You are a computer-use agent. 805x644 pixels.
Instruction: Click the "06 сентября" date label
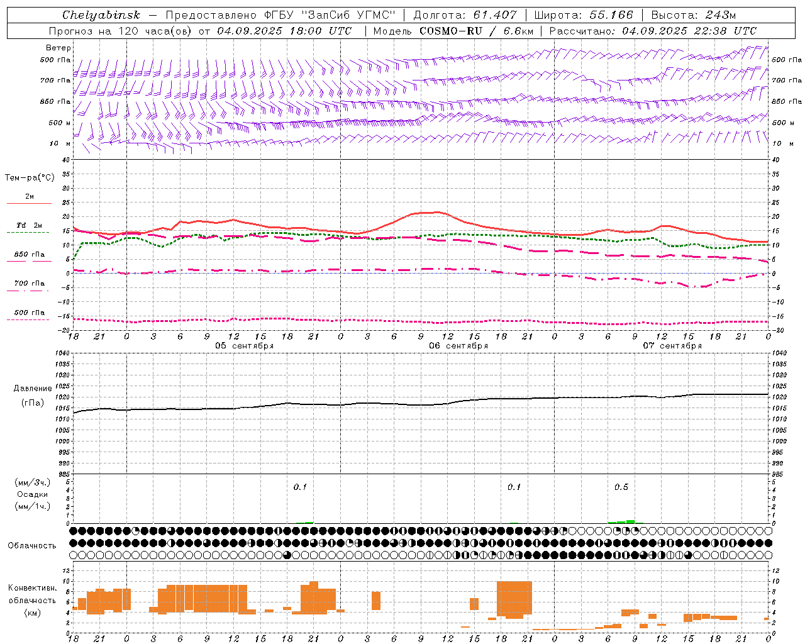(458, 346)
